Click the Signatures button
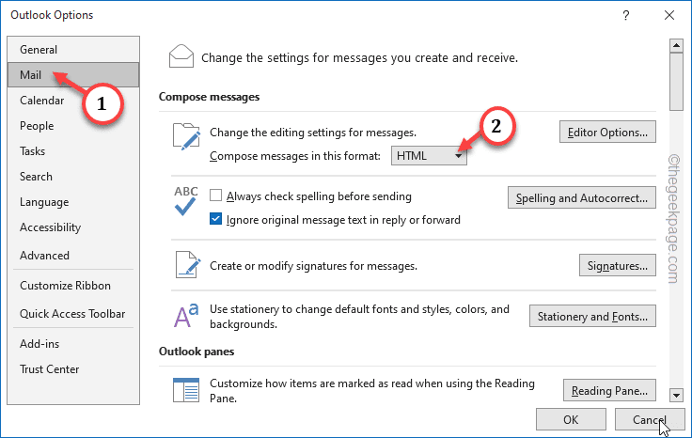 618,266
